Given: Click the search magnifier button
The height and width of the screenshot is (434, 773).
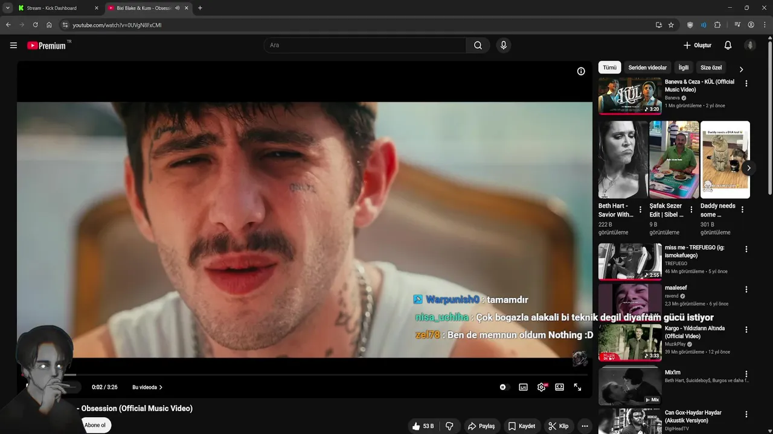Looking at the screenshot, I should (478, 45).
